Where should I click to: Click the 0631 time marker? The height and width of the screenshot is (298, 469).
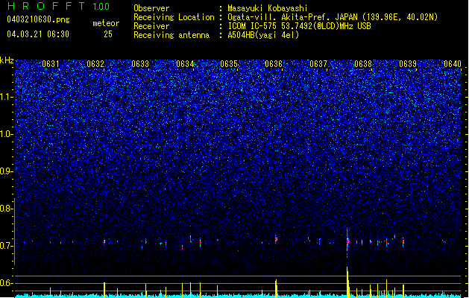51,64
